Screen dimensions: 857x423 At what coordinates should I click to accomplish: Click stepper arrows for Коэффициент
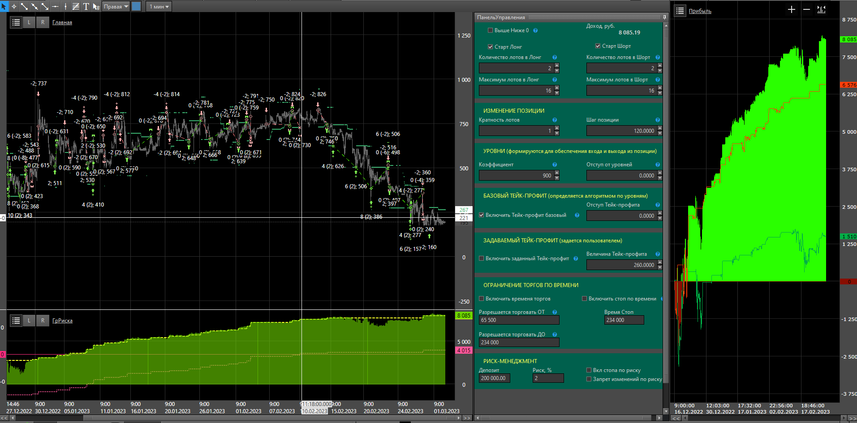557,175
